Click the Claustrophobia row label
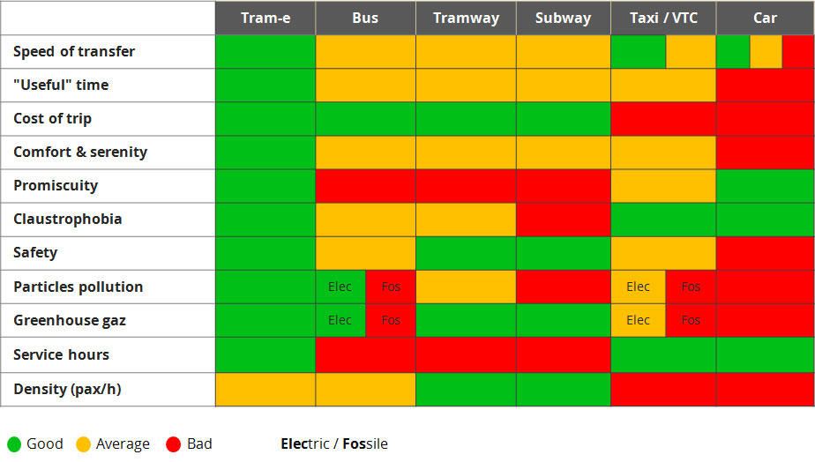 pyautogui.click(x=67, y=219)
